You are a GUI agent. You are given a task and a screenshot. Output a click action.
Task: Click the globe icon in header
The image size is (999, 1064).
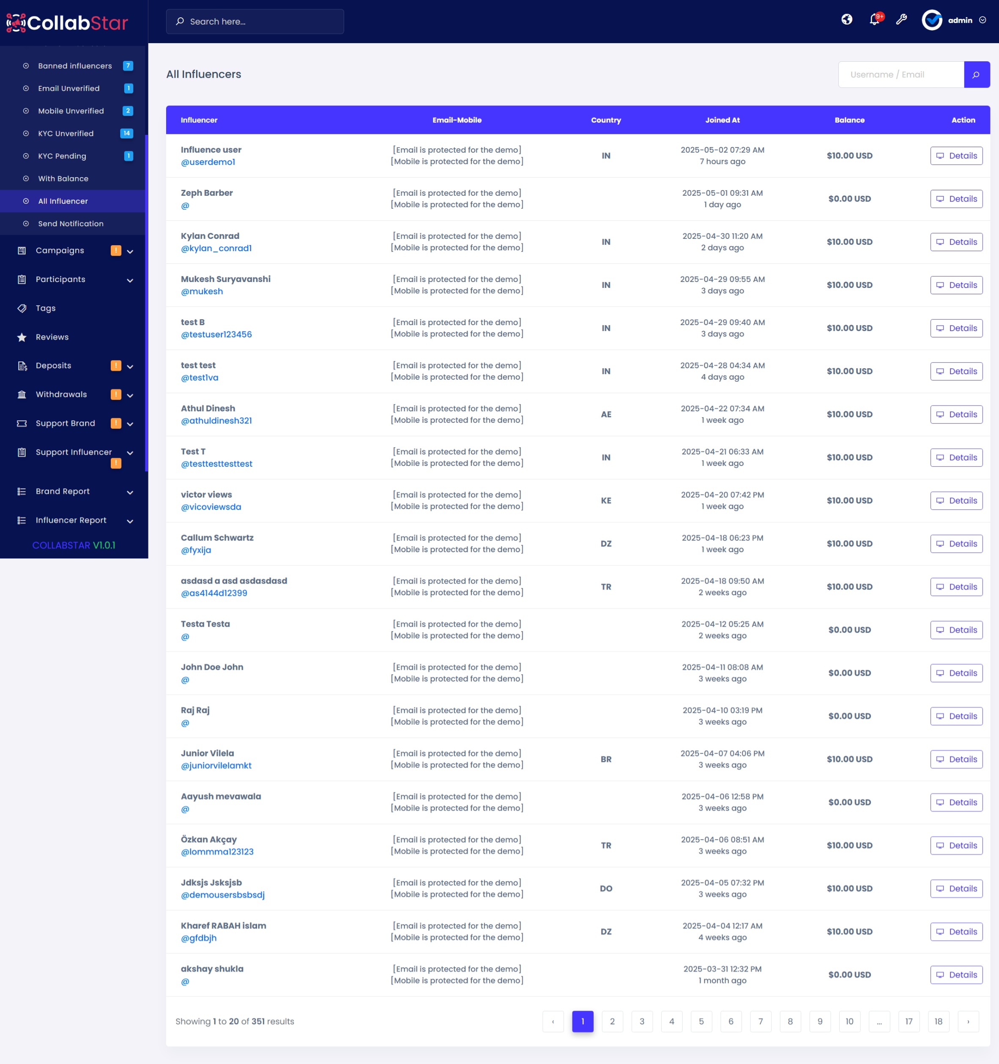click(x=846, y=20)
